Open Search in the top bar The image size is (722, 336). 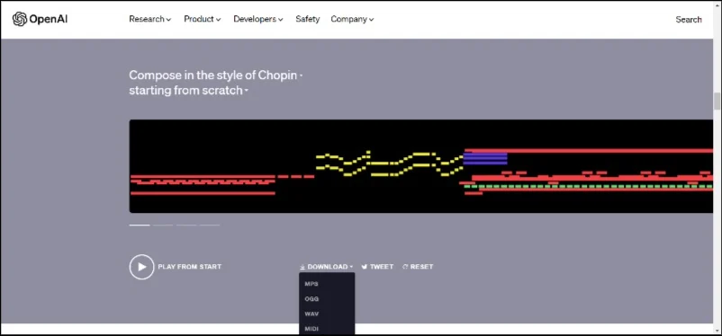689,19
